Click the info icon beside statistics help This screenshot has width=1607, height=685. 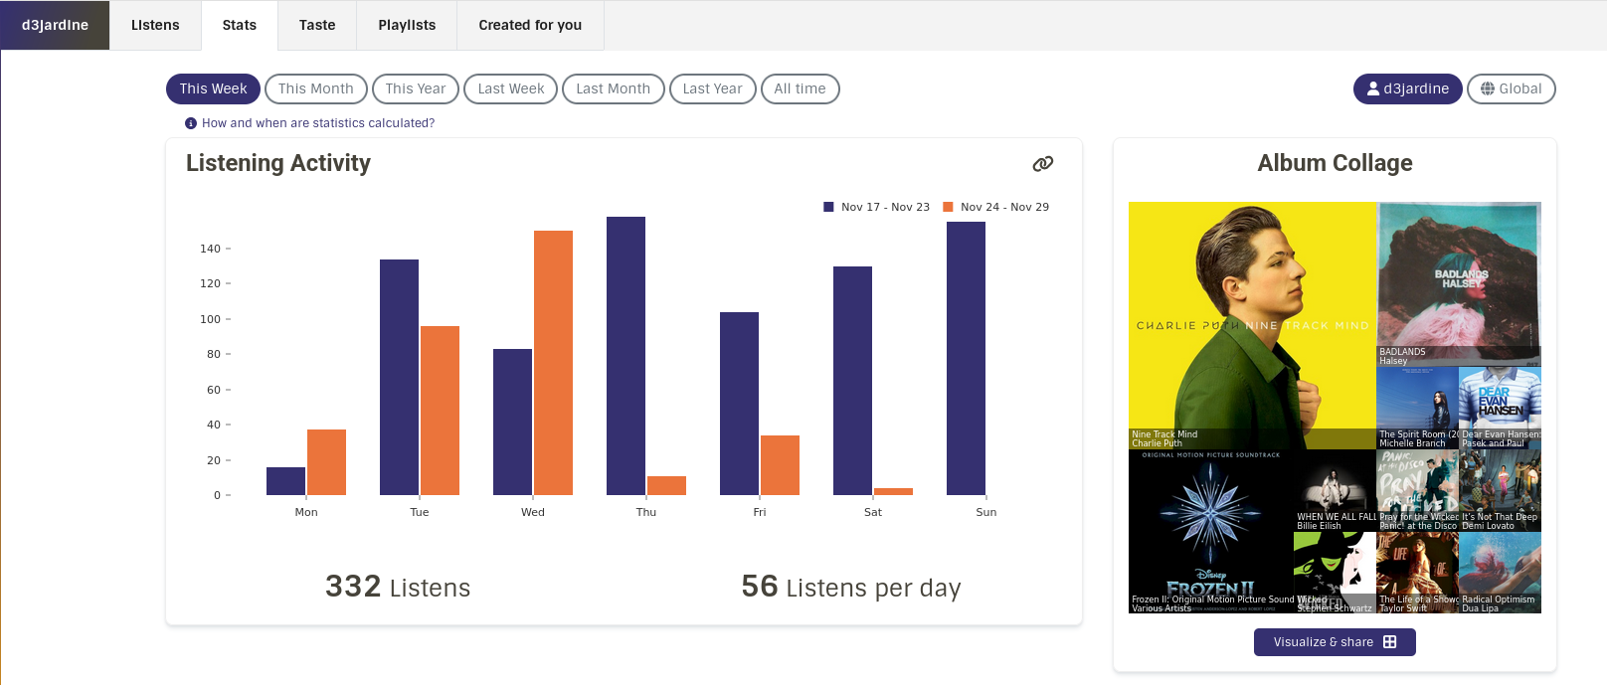coord(191,123)
